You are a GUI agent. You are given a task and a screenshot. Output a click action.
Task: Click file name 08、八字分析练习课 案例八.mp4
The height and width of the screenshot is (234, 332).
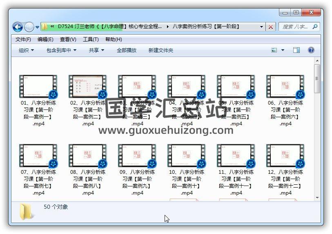pos(88,182)
